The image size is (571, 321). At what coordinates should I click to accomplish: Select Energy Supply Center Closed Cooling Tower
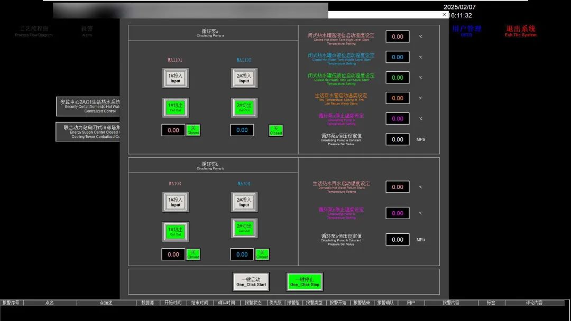88,132
